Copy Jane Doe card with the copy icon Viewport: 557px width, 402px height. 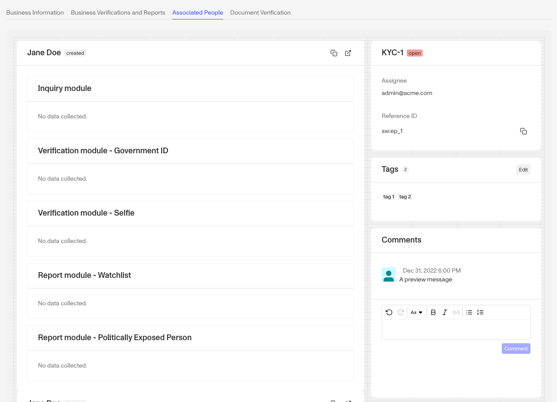click(x=334, y=53)
